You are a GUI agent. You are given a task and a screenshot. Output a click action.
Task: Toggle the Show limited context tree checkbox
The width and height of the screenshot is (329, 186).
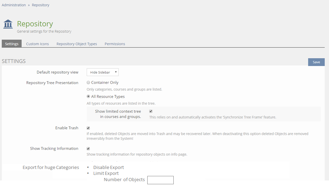click(x=151, y=111)
